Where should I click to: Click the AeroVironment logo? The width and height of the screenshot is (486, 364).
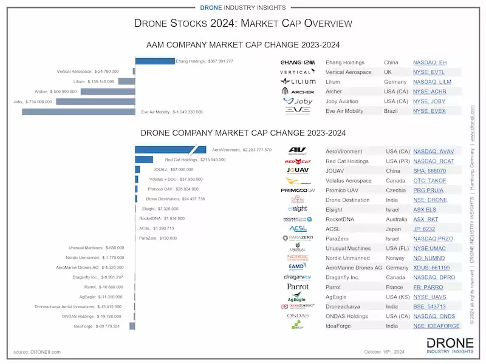[298, 151]
